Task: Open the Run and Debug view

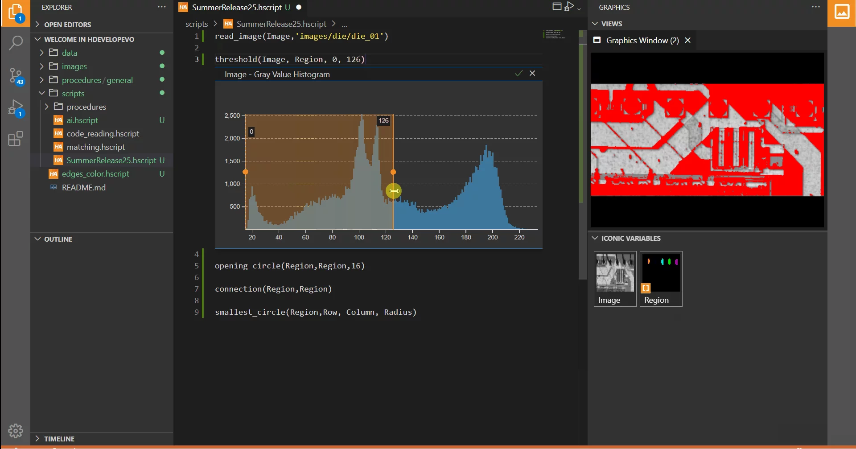Action: (x=16, y=108)
